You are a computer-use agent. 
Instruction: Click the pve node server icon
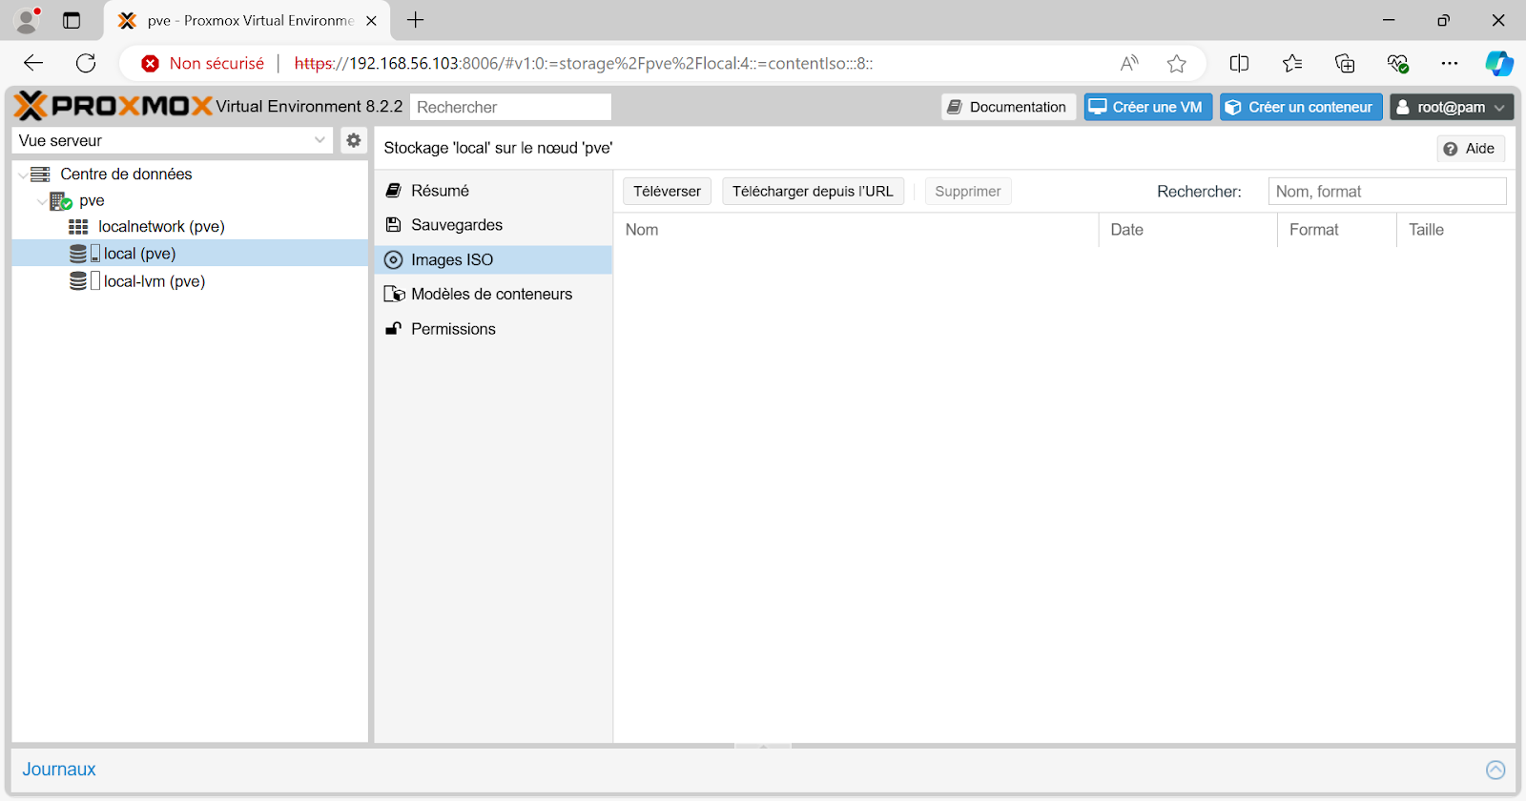[61, 201]
